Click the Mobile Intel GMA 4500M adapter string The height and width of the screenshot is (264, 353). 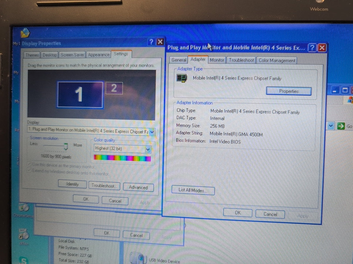point(236,134)
